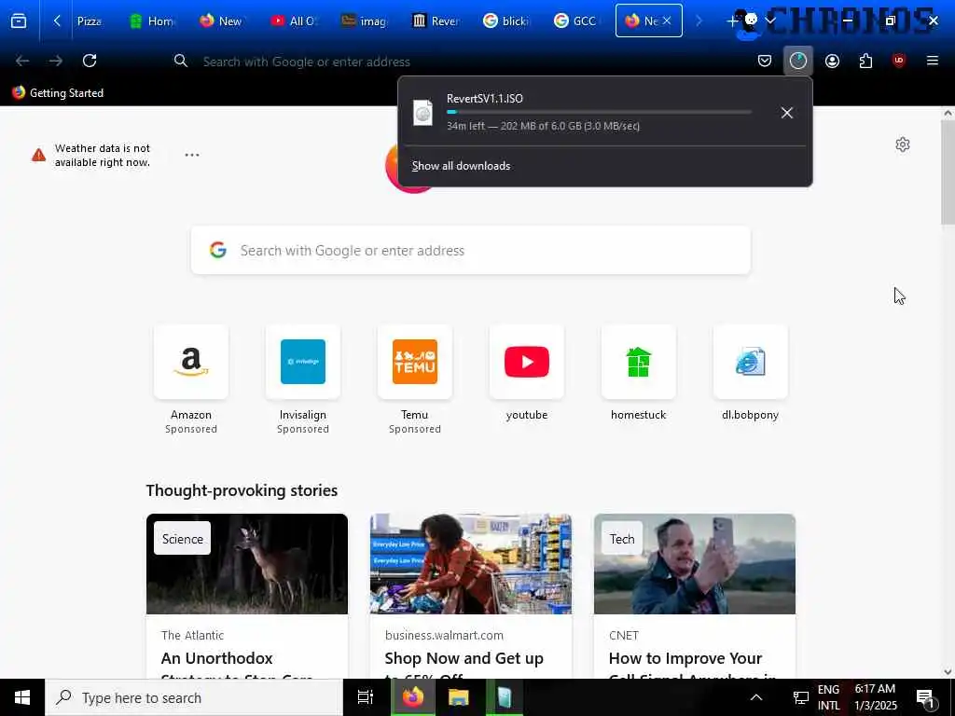Switch to the 'GCC' Google tab
This screenshot has height=716, width=955.
[x=576, y=21]
